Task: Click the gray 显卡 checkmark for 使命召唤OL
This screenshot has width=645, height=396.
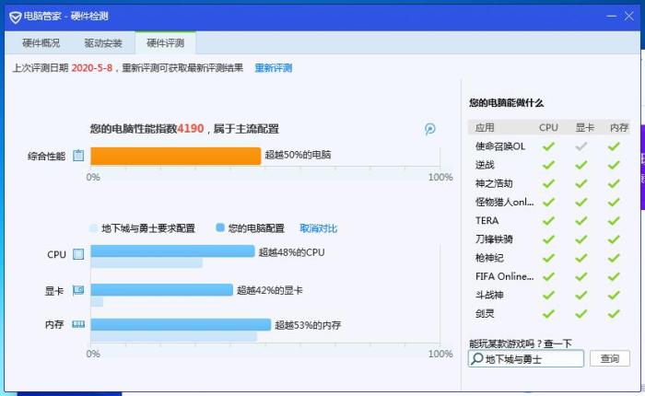Action: click(580, 146)
